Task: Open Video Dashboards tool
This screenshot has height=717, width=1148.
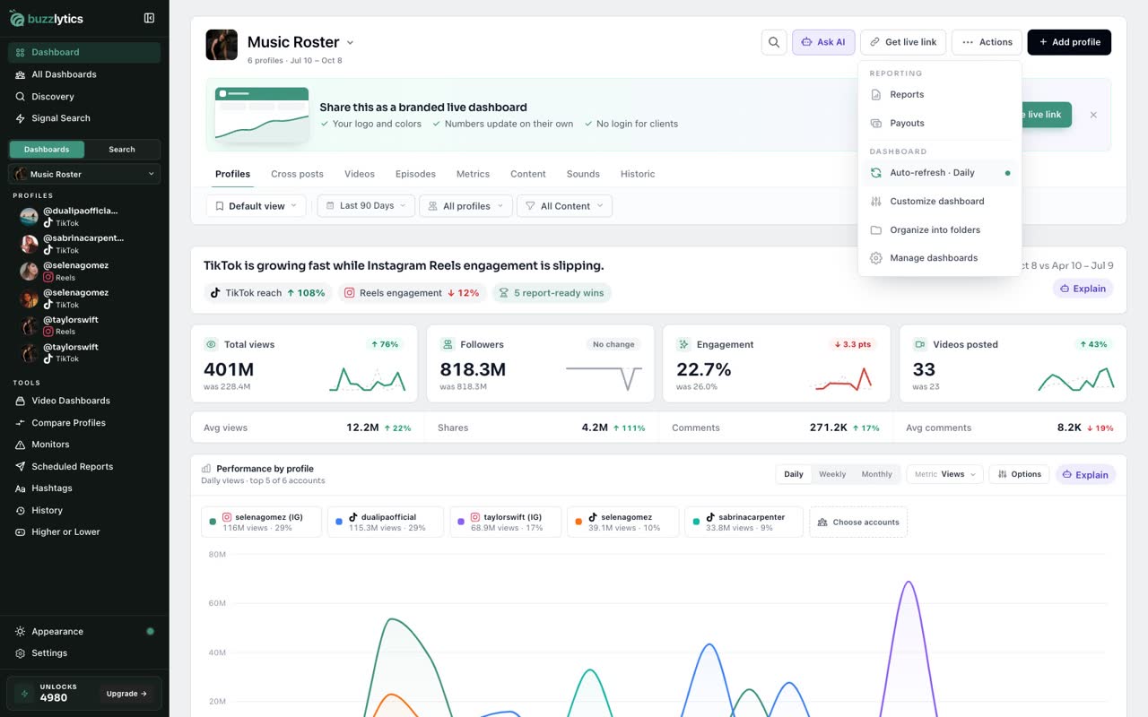Action: (84, 401)
